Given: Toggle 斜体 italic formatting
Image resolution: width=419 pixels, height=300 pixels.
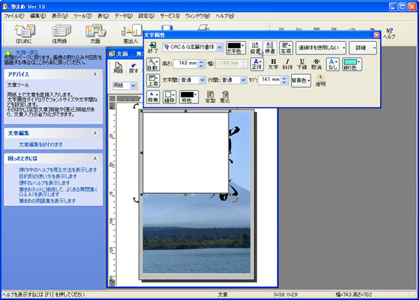Looking at the screenshot, I should 288,64.
